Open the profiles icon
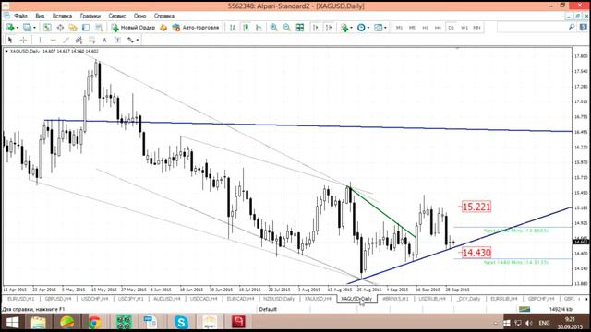Viewport: 591px width, 332px height. [27, 28]
